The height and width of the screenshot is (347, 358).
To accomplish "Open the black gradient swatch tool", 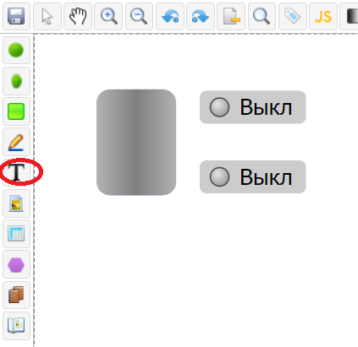I will pos(350,16).
